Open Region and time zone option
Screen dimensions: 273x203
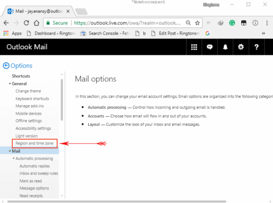[34, 143]
